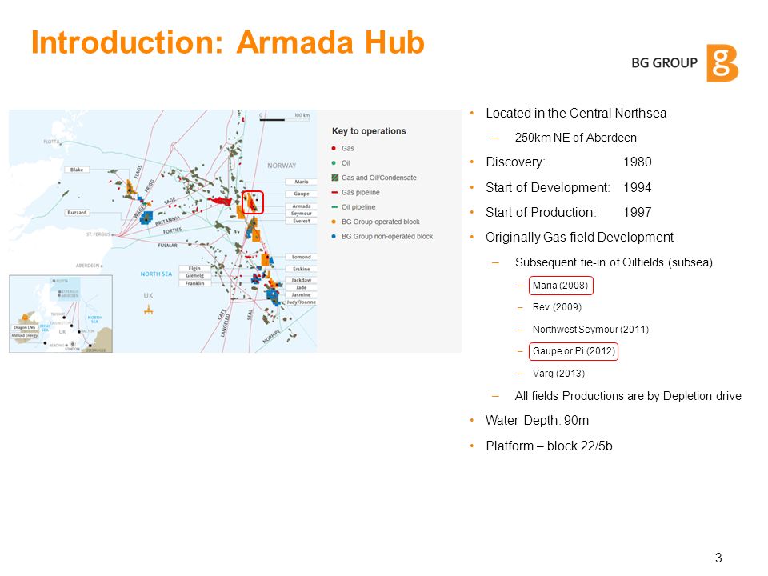Click the 'Varg (2013)' entry

[x=558, y=374]
